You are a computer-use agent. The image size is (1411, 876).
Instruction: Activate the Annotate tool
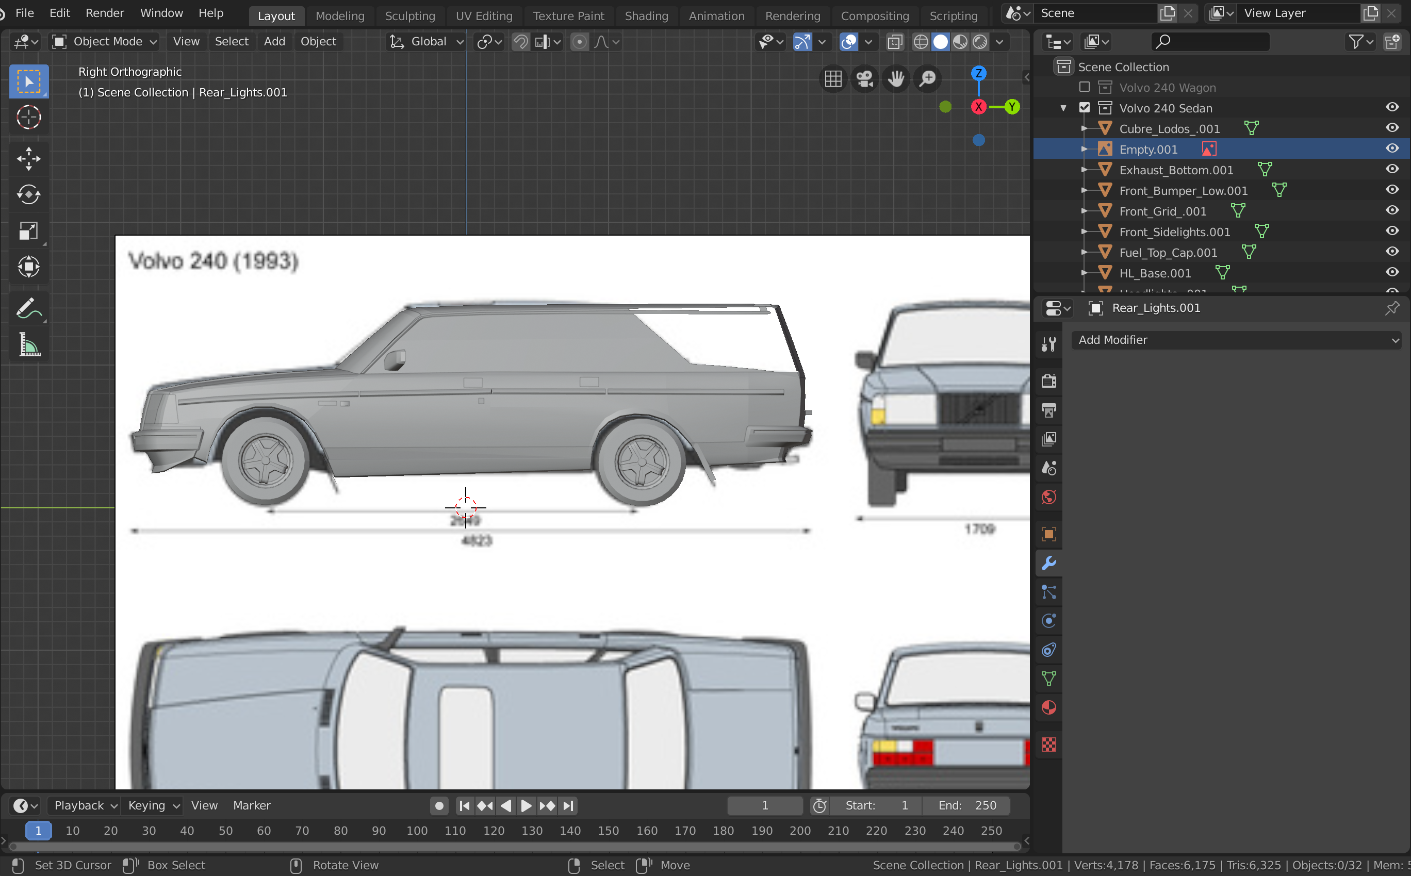(28, 309)
